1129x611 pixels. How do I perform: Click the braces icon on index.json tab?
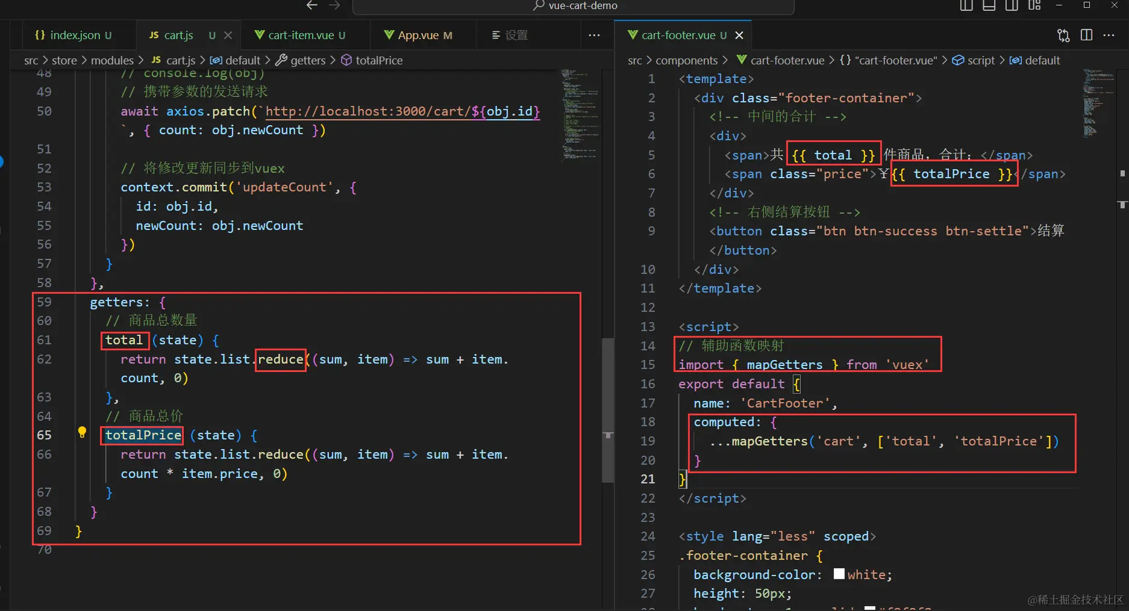[x=40, y=35]
